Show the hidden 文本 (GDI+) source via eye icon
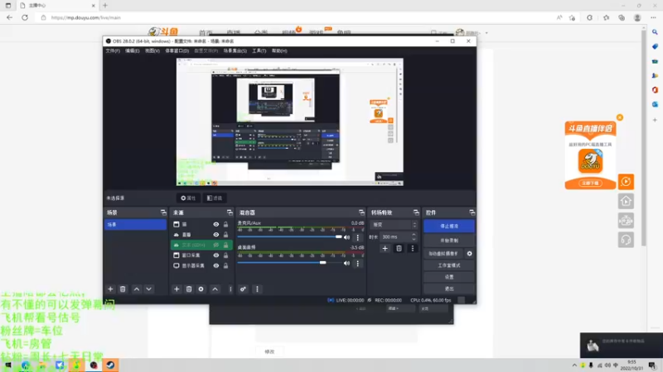 [216, 245]
